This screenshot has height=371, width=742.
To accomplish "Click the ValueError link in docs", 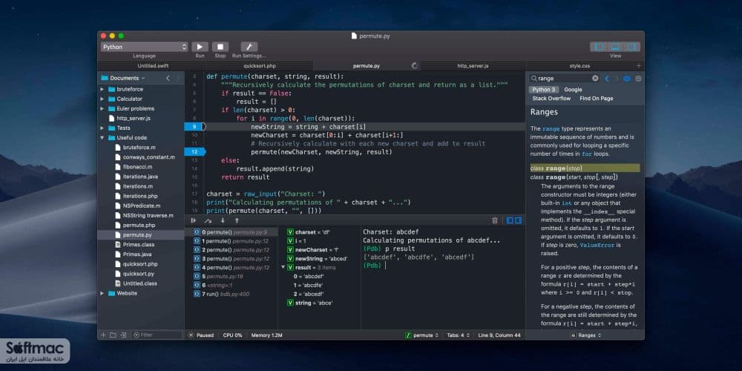I will pos(597,245).
